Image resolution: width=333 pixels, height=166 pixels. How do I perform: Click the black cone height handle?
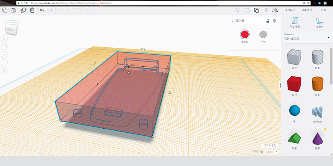tap(128, 67)
